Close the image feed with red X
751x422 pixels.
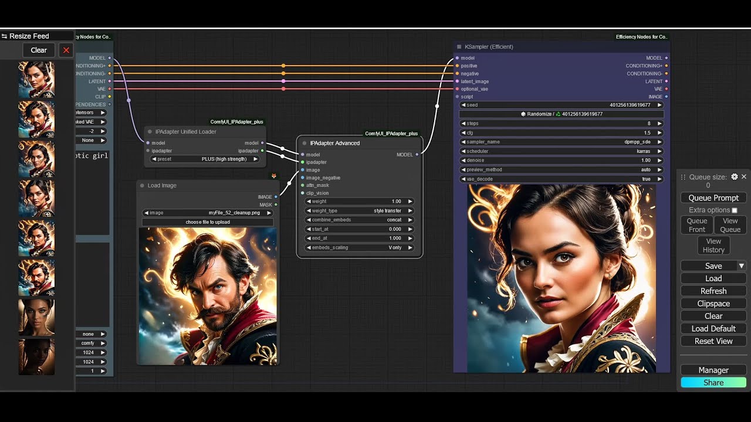coord(66,50)
